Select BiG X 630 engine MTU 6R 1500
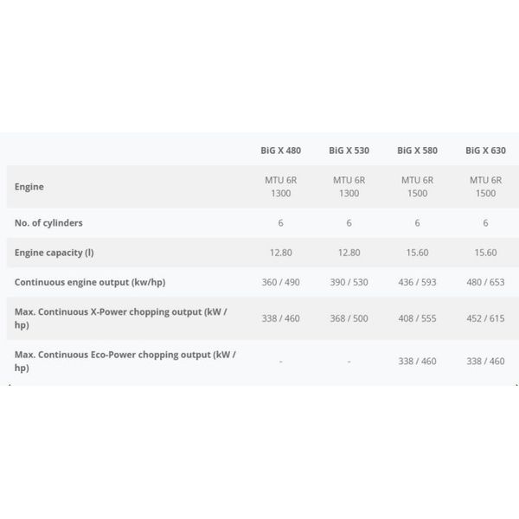This screenshot has height=519, width=519. point(485,187)
